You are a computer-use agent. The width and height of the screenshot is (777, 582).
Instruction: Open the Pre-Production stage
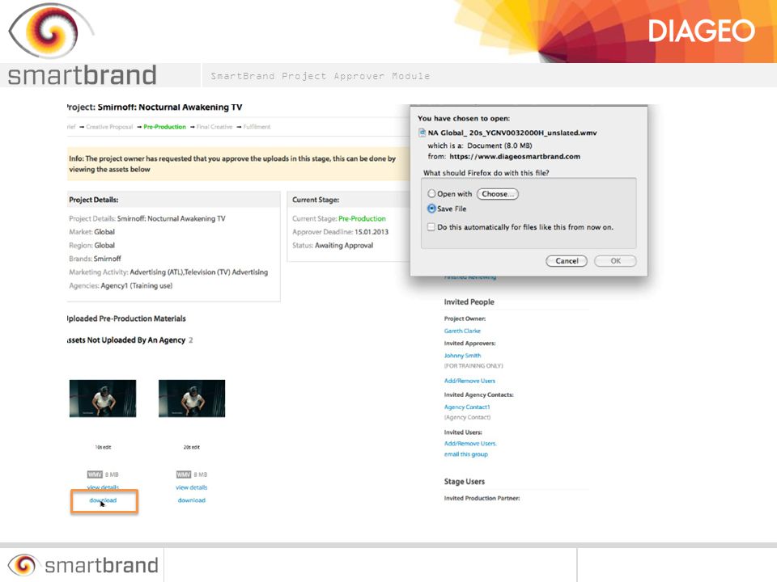point(164,127)
